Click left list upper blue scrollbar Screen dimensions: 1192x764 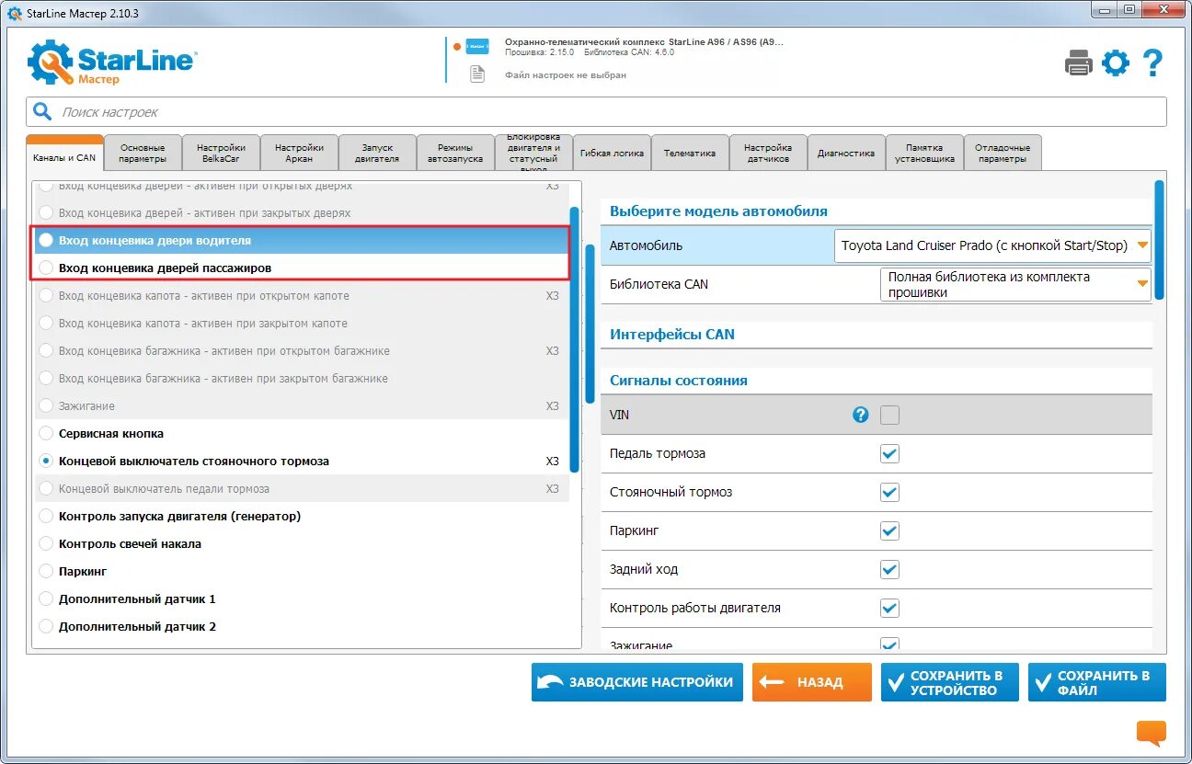tap(574, 340)
